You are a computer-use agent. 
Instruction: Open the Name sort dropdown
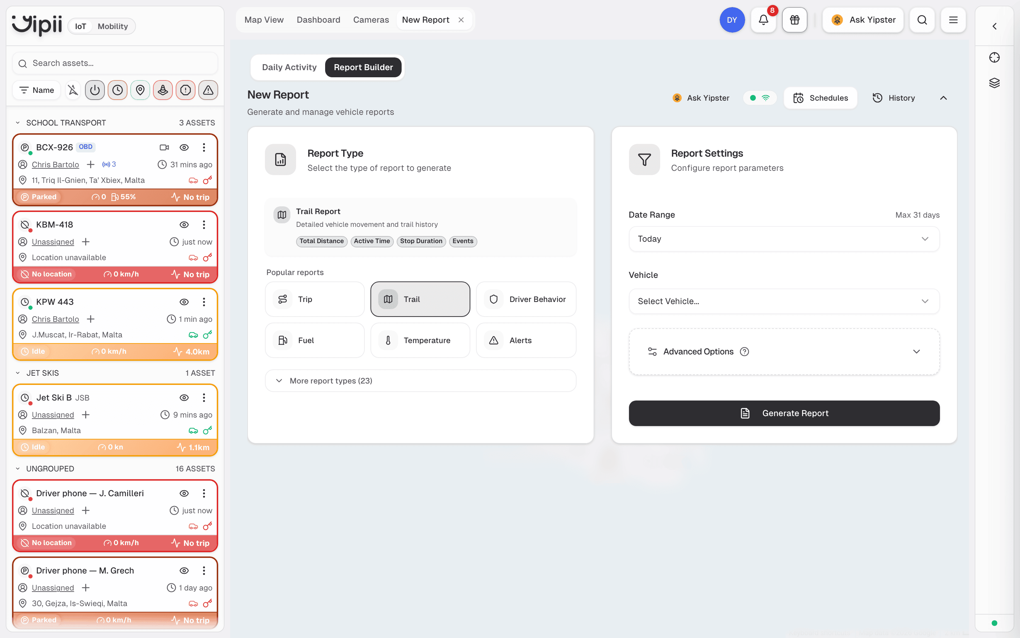(37, 90)
